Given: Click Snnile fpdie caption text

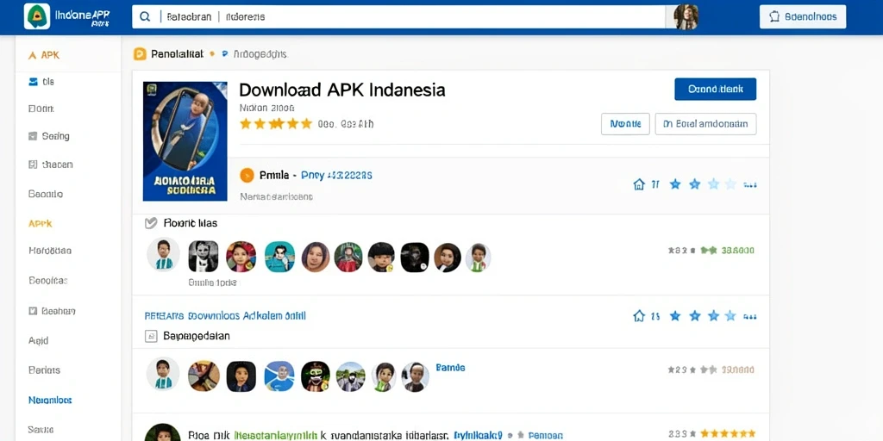Looking at the screenshot, I should (x=212, y=283).
